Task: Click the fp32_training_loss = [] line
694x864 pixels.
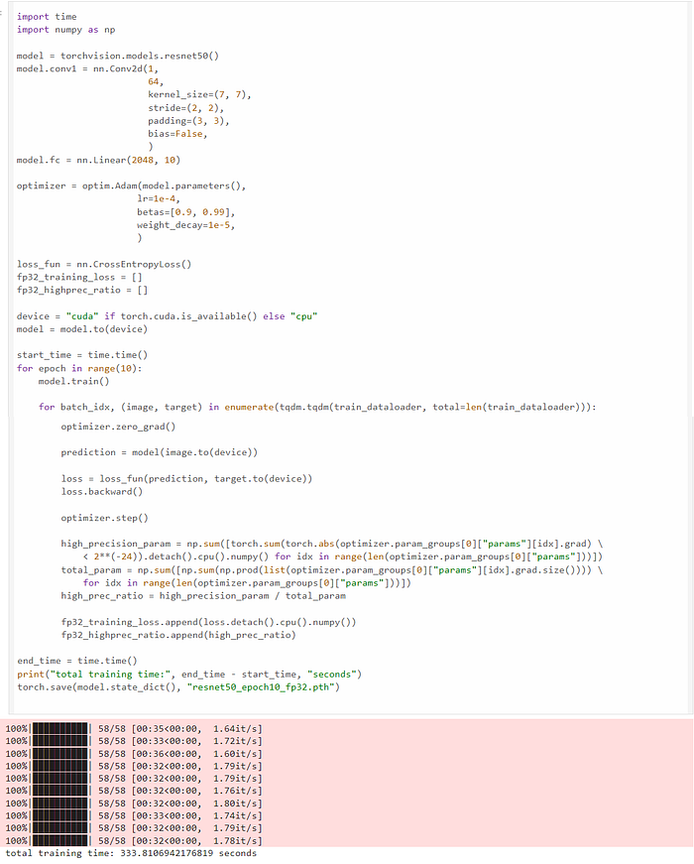Action: click(79, 277)
